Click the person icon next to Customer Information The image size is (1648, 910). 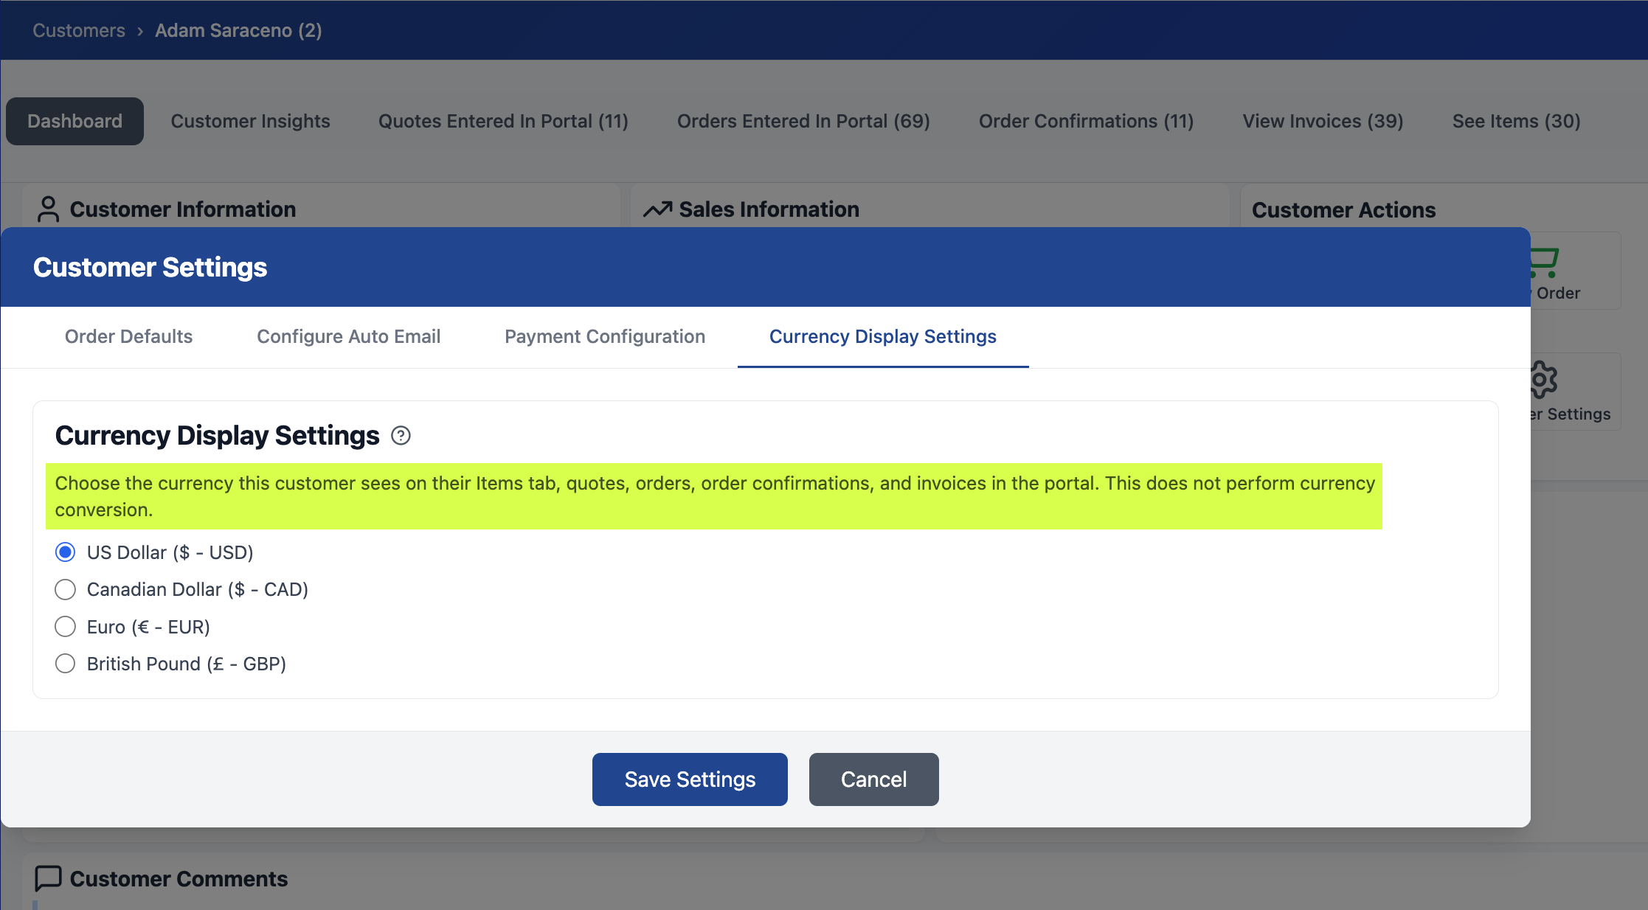click(x=48, y=209)
